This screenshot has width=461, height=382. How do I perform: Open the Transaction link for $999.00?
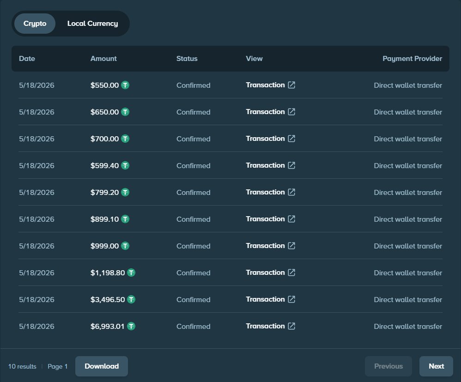click(x=265, y=246)
